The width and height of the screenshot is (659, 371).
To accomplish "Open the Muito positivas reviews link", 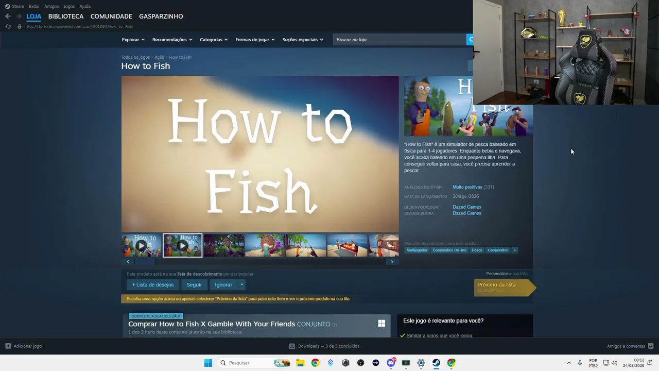I will point(467,187).
